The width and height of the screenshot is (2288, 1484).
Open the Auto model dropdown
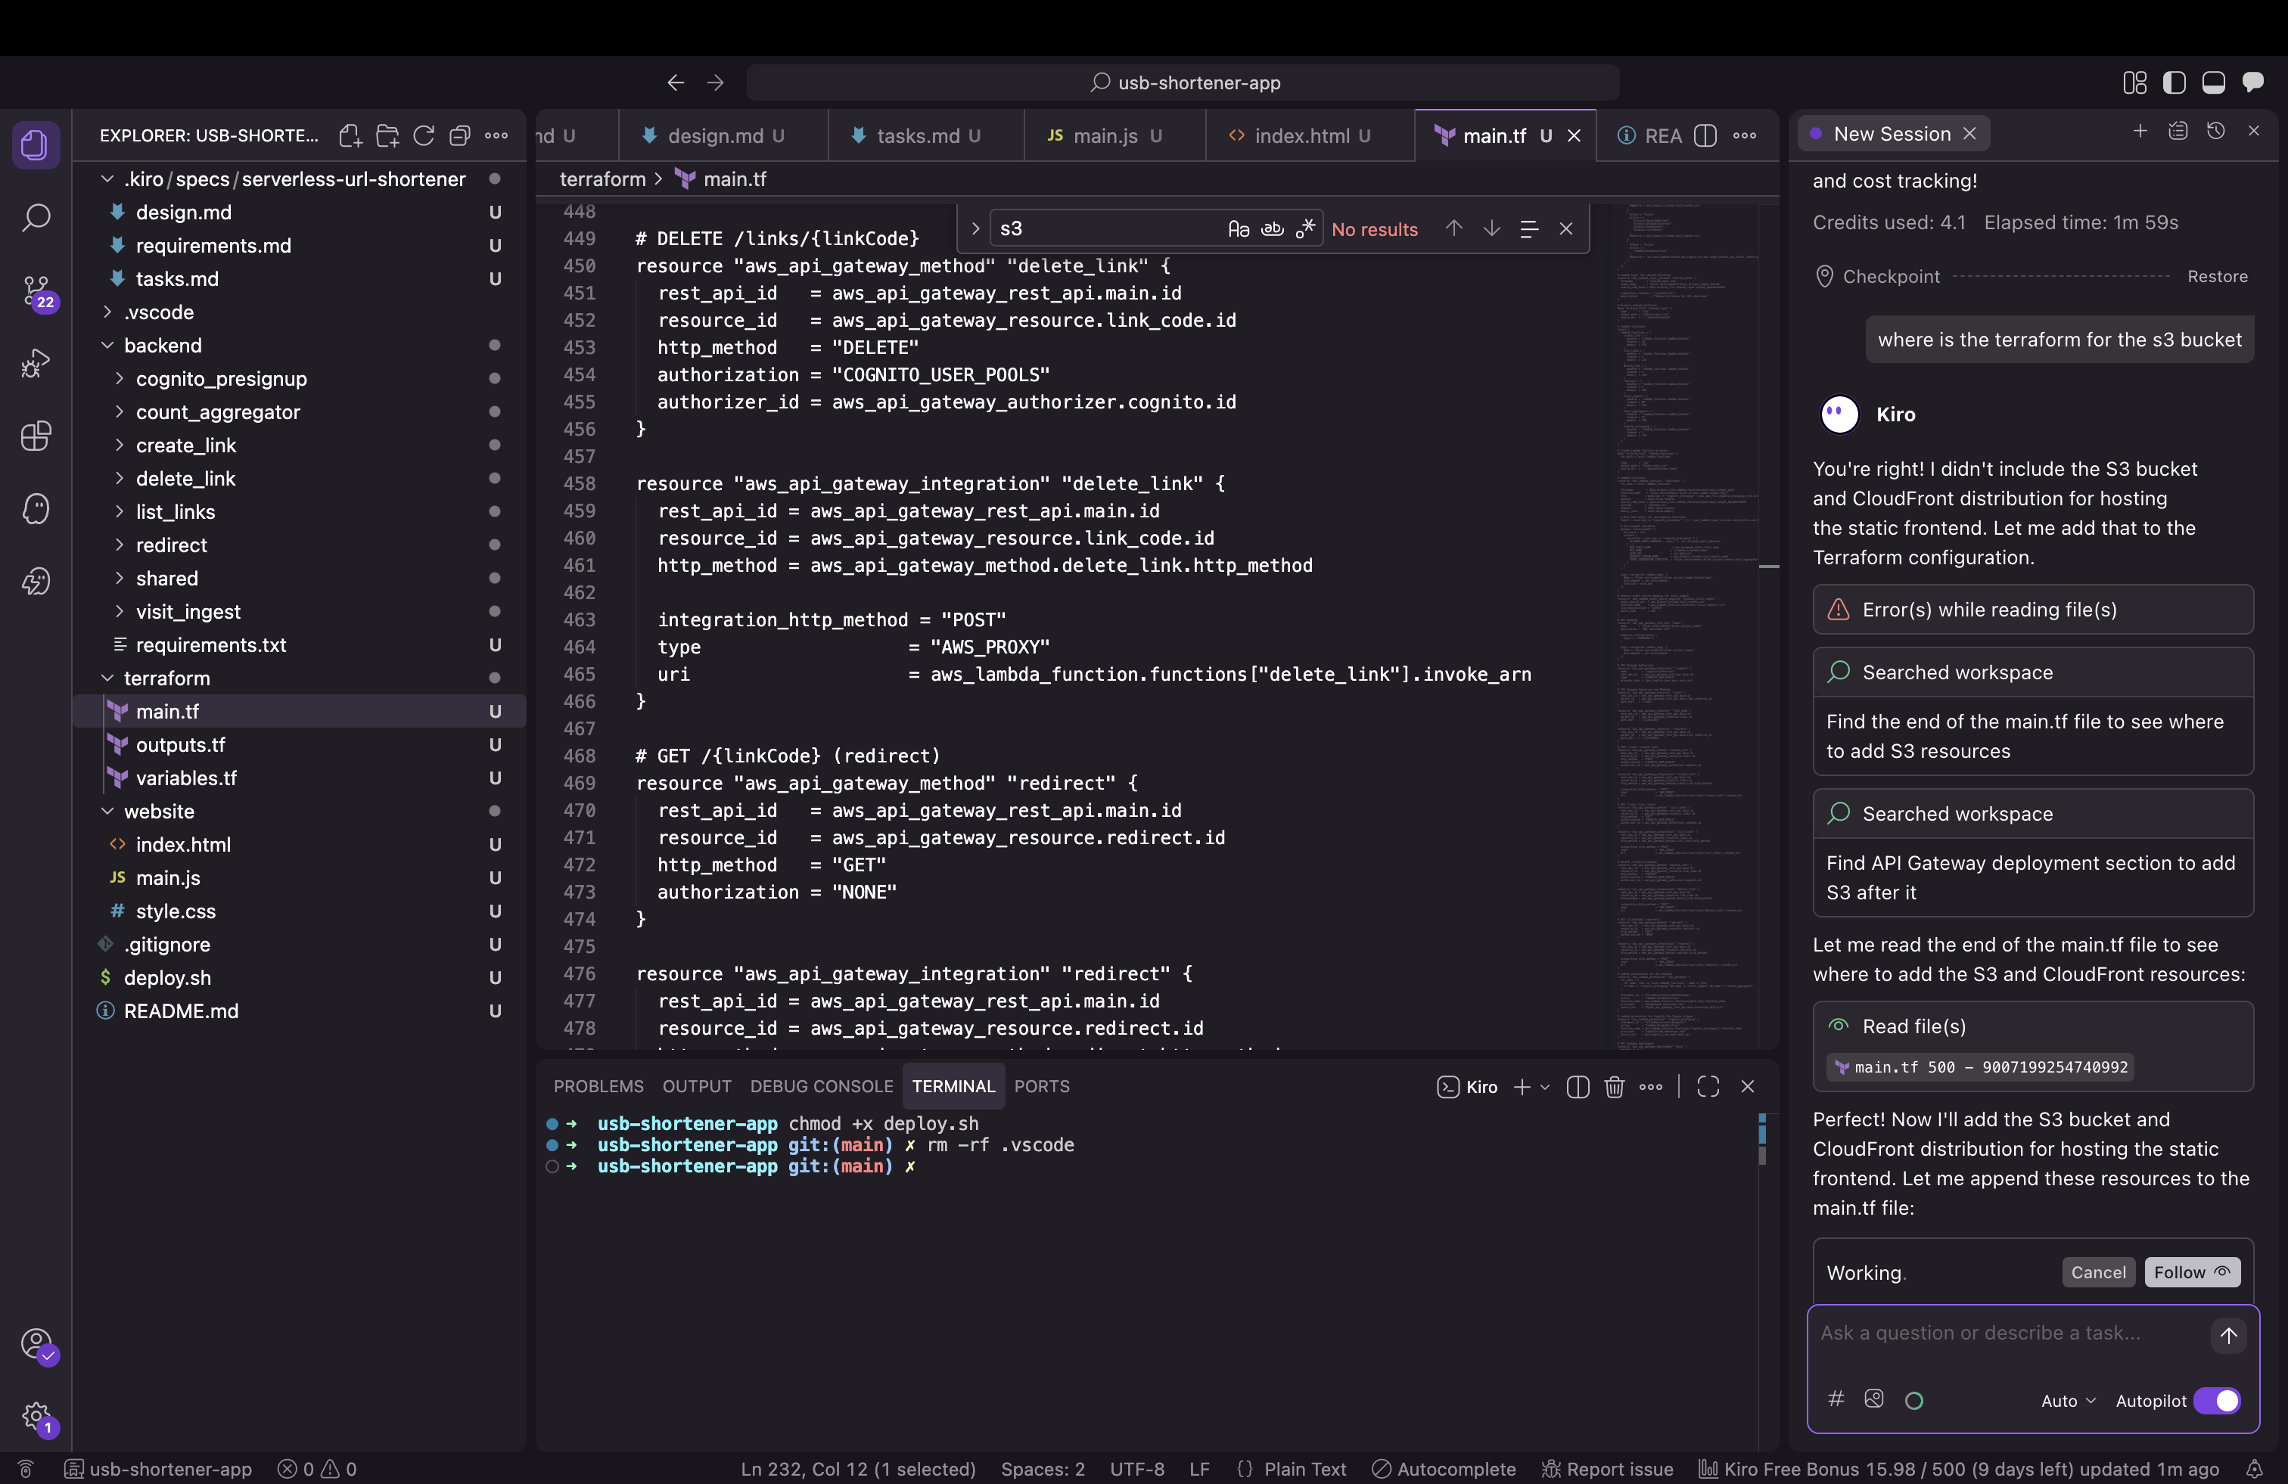pyautogui.click(x=2067, y=1402)
